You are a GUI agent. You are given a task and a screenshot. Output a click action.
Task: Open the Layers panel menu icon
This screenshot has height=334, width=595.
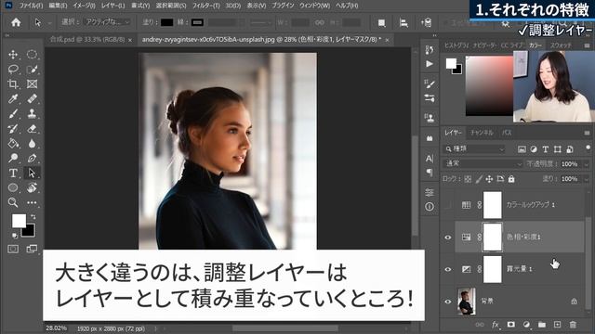[x=587, y=133]
